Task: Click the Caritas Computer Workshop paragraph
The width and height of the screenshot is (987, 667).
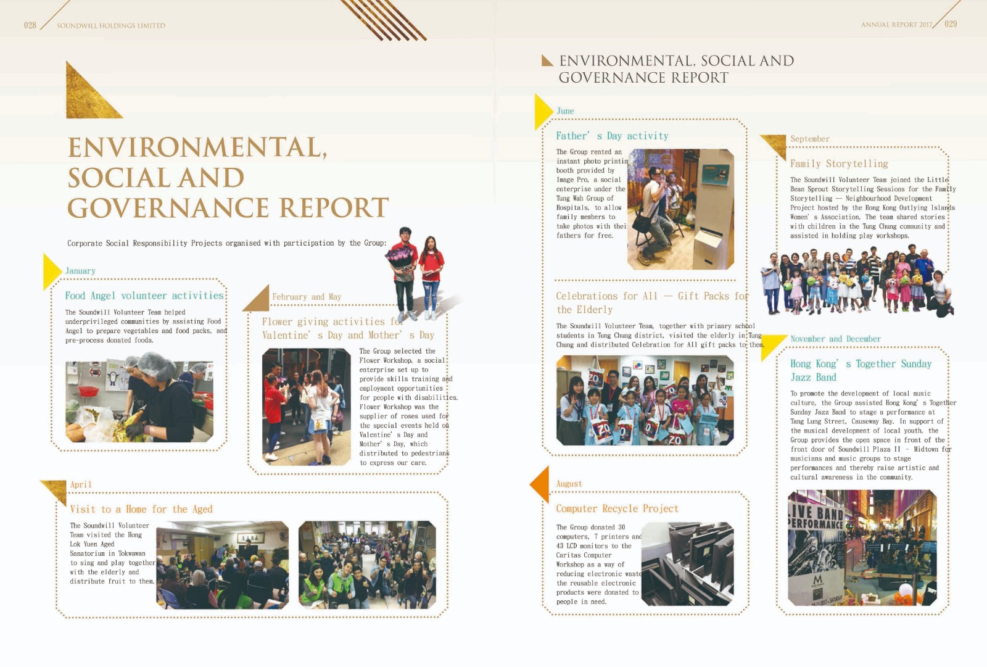Action: coord(598,564)
